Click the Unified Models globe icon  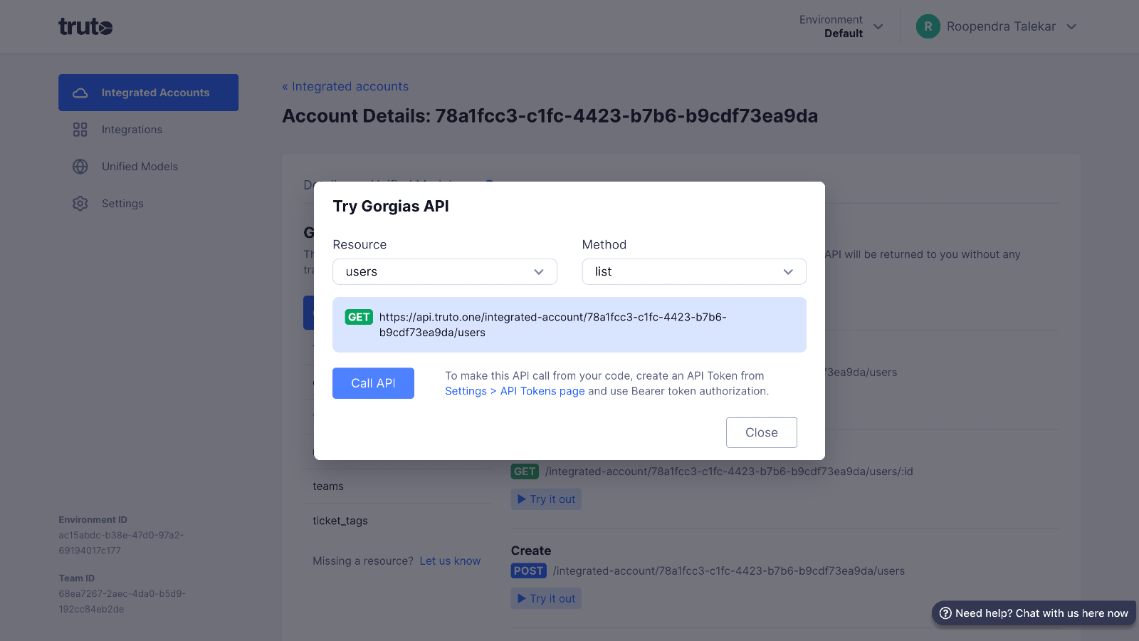point(80,167)
